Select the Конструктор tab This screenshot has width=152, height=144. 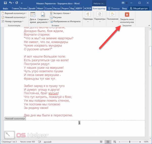(99, 9)
